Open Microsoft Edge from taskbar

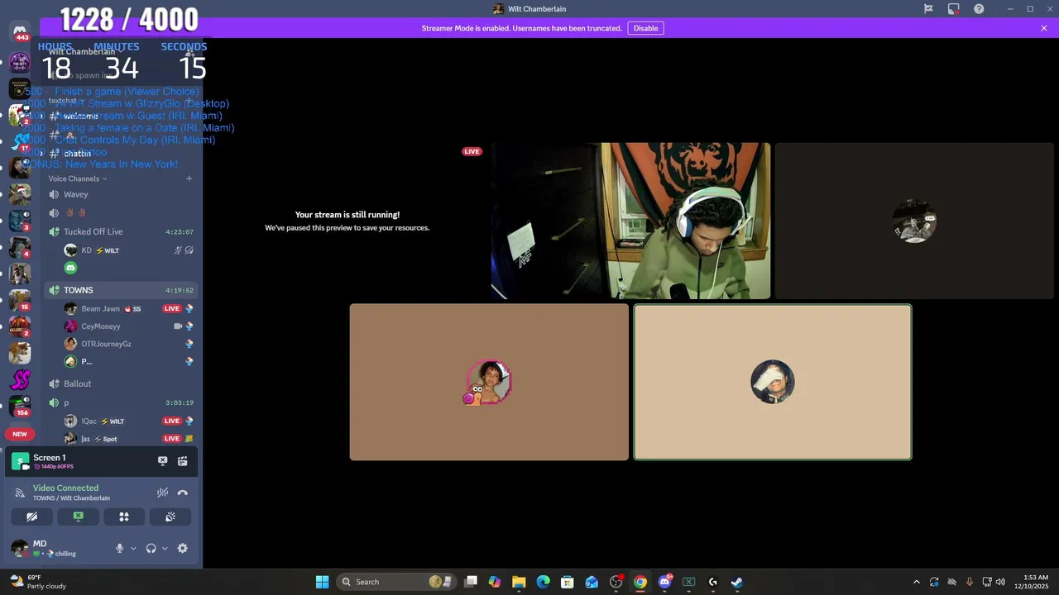point(543,582)
